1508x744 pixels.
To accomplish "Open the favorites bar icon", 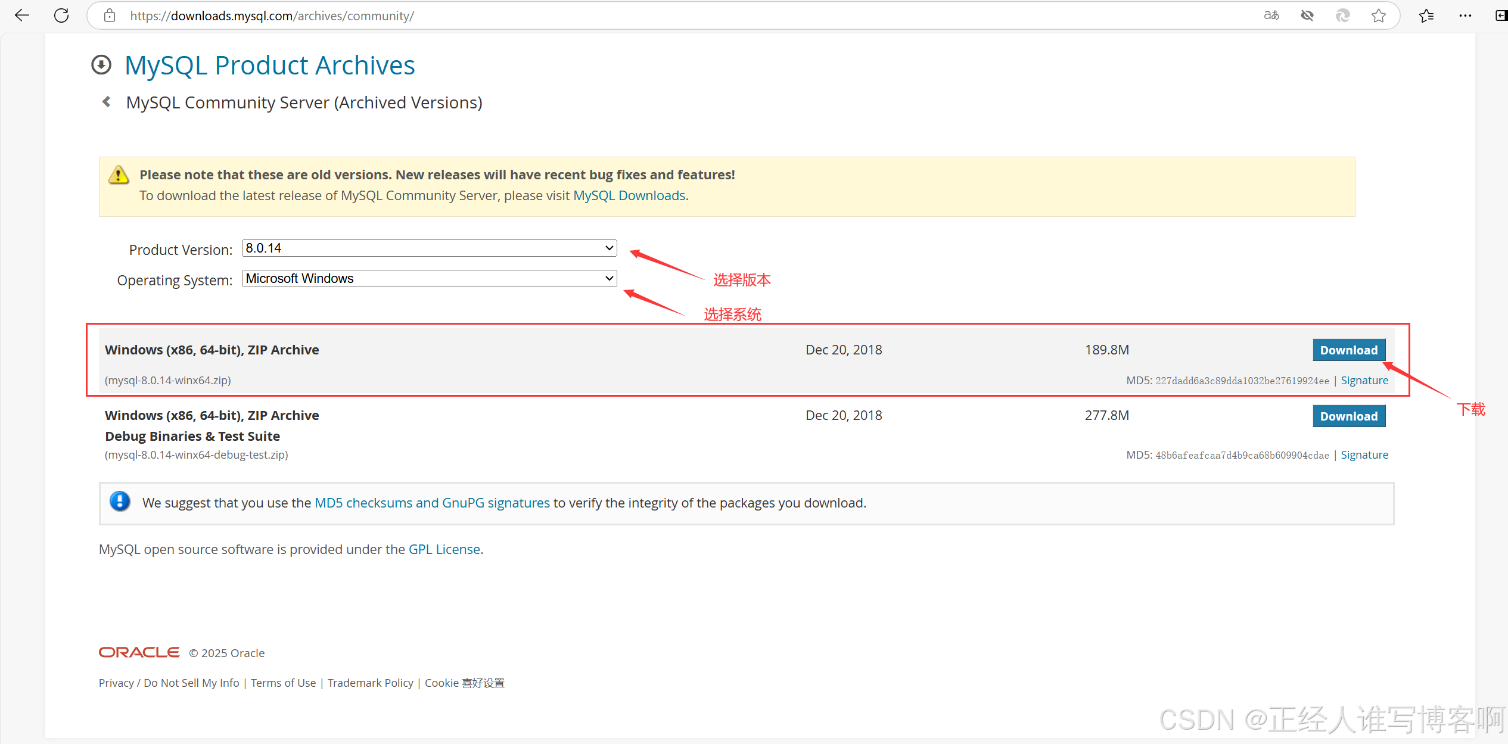I will [1426, 15].
